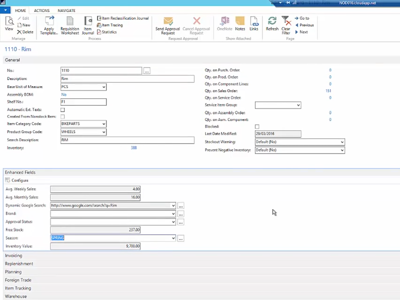Go to the Next item

click(301, 32)
